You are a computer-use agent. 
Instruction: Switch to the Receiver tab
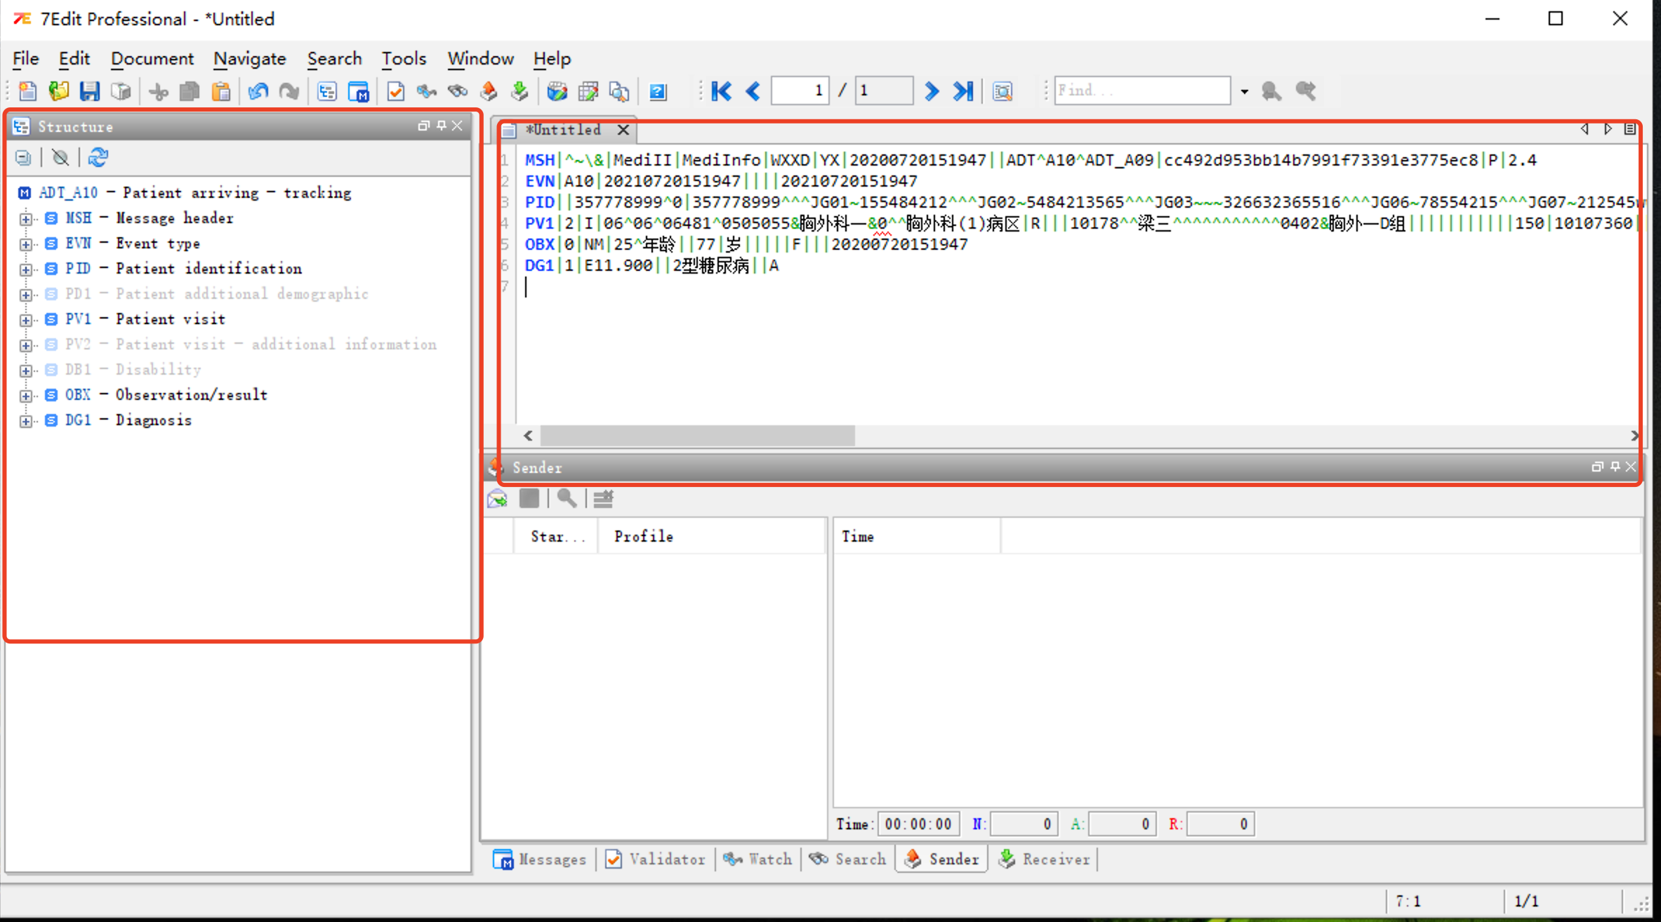pyautogui.click(x=1045, y=859)
